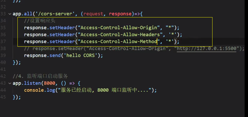This screenshot has height=117, width=248.
Task: Collapse the app.listen code block chevron
Action: click(10, 83)
